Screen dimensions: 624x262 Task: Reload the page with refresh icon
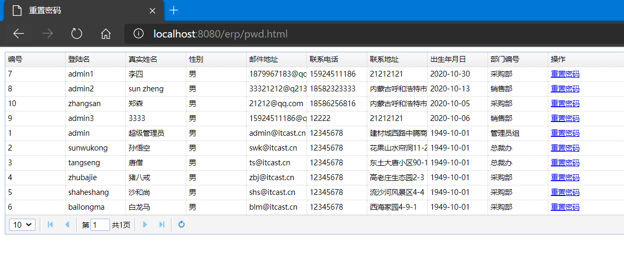click(x=76, y=34)
